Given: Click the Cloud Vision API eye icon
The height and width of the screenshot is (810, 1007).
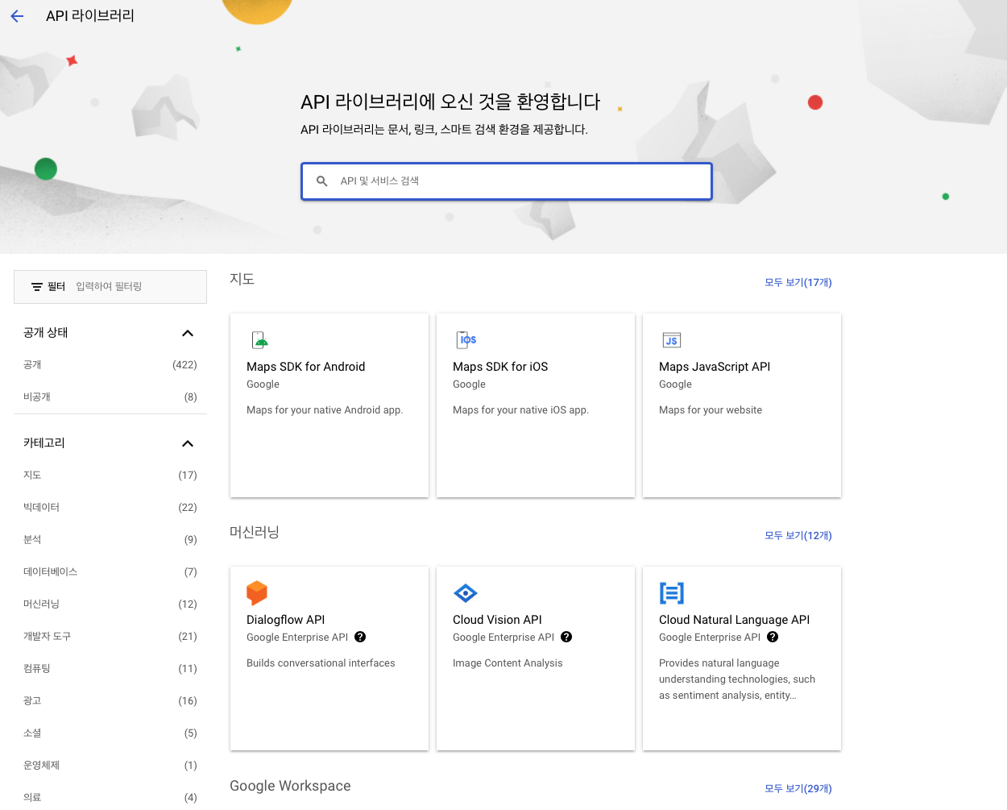Looking at the screenshot, I should click(466, 593).
